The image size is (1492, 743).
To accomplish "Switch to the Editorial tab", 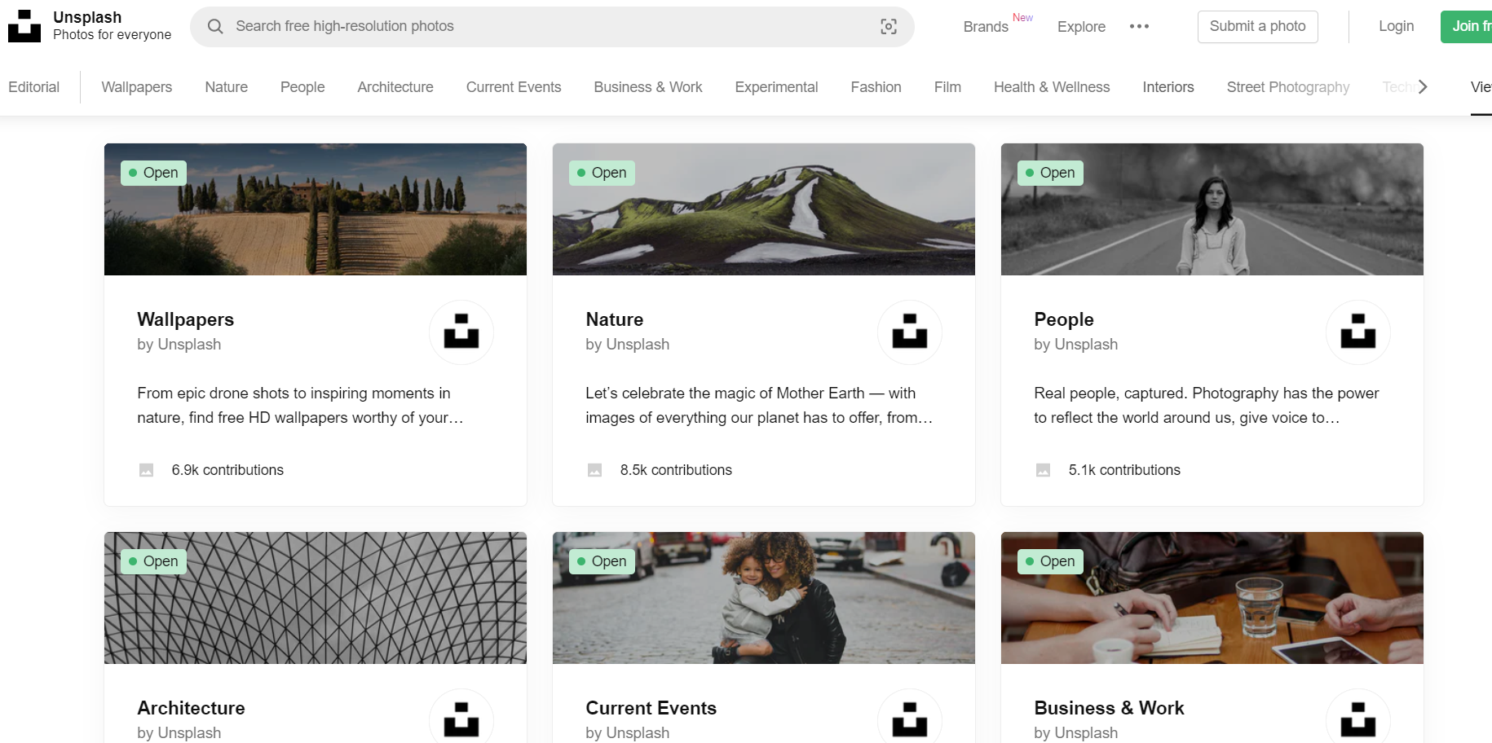I will pos(34,87).
